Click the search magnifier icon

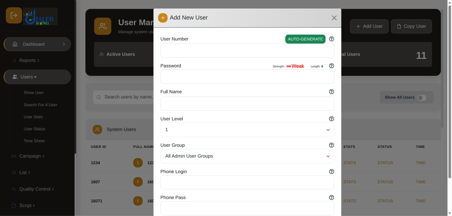click(99, 97)
